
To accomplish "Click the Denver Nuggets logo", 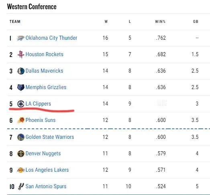I will click(x=21, y=154).
